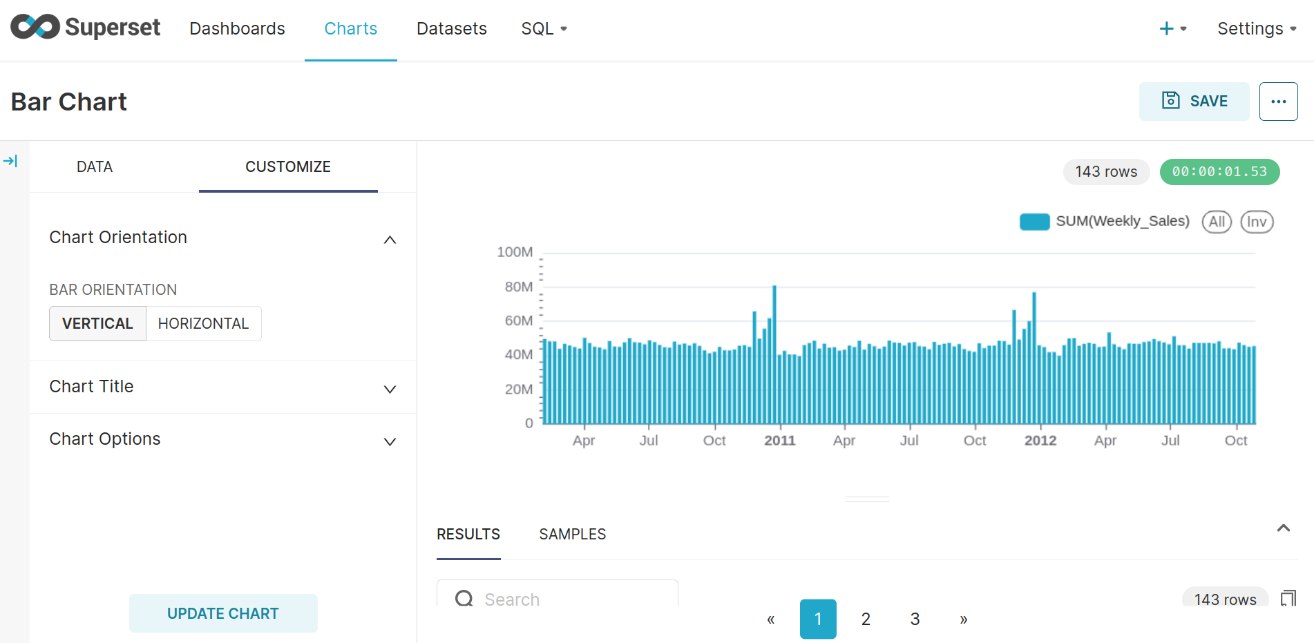1314x643 pixels.
Task: Open the SQL dropdown menu
Action: click(544, 28)
